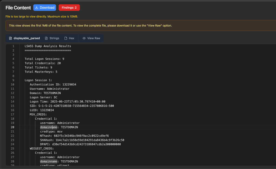Image resolution: width=276 pixels, height=169 pixels.
Task: Click the displayable_parsed file icon
Action: pyautogui.click(x=11, y=38)
